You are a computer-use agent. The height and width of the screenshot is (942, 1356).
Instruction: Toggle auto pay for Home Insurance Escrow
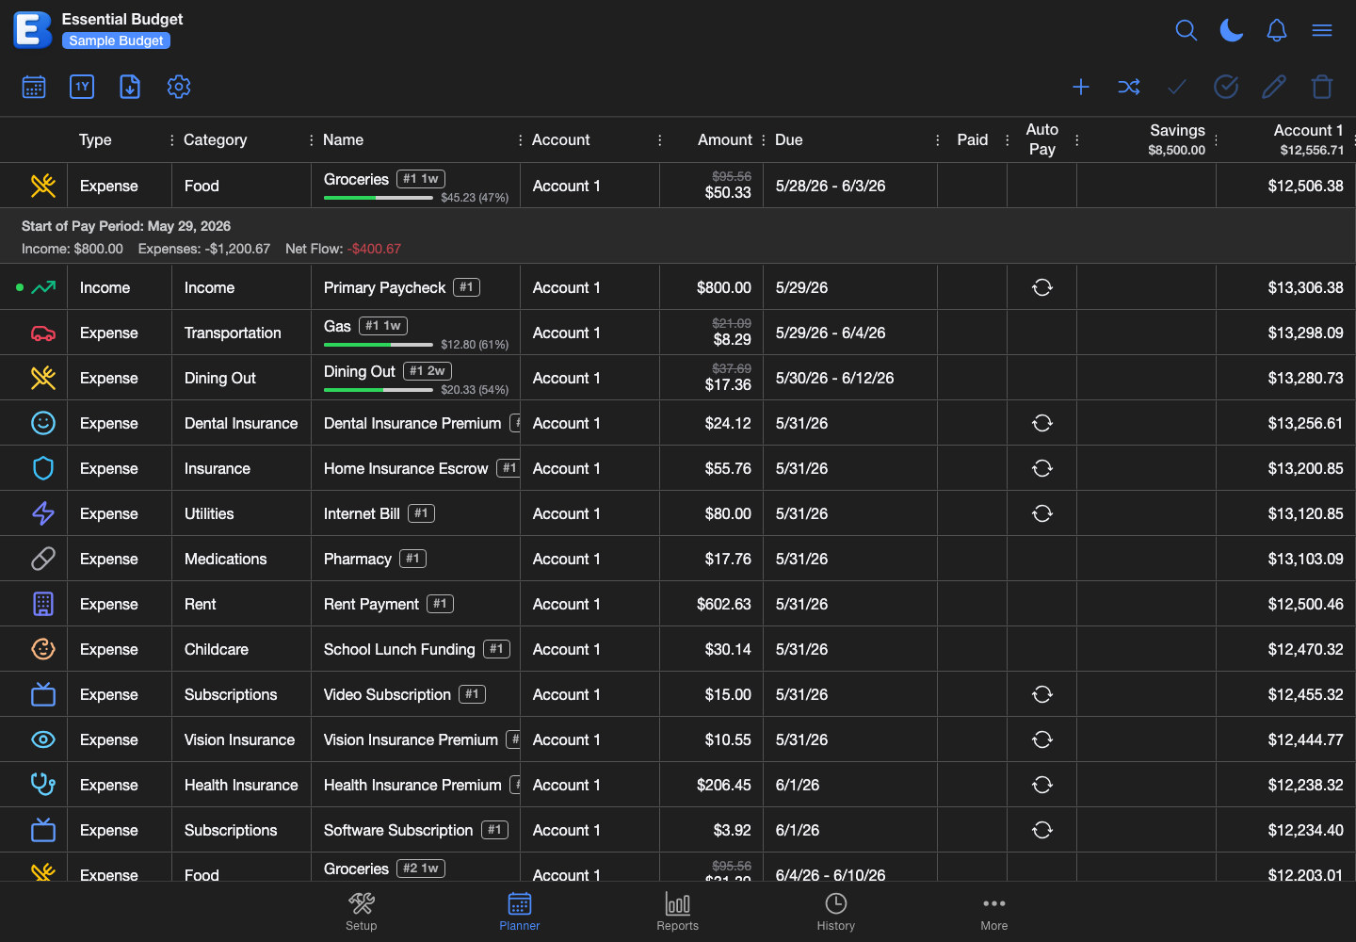click(1042, 468)
